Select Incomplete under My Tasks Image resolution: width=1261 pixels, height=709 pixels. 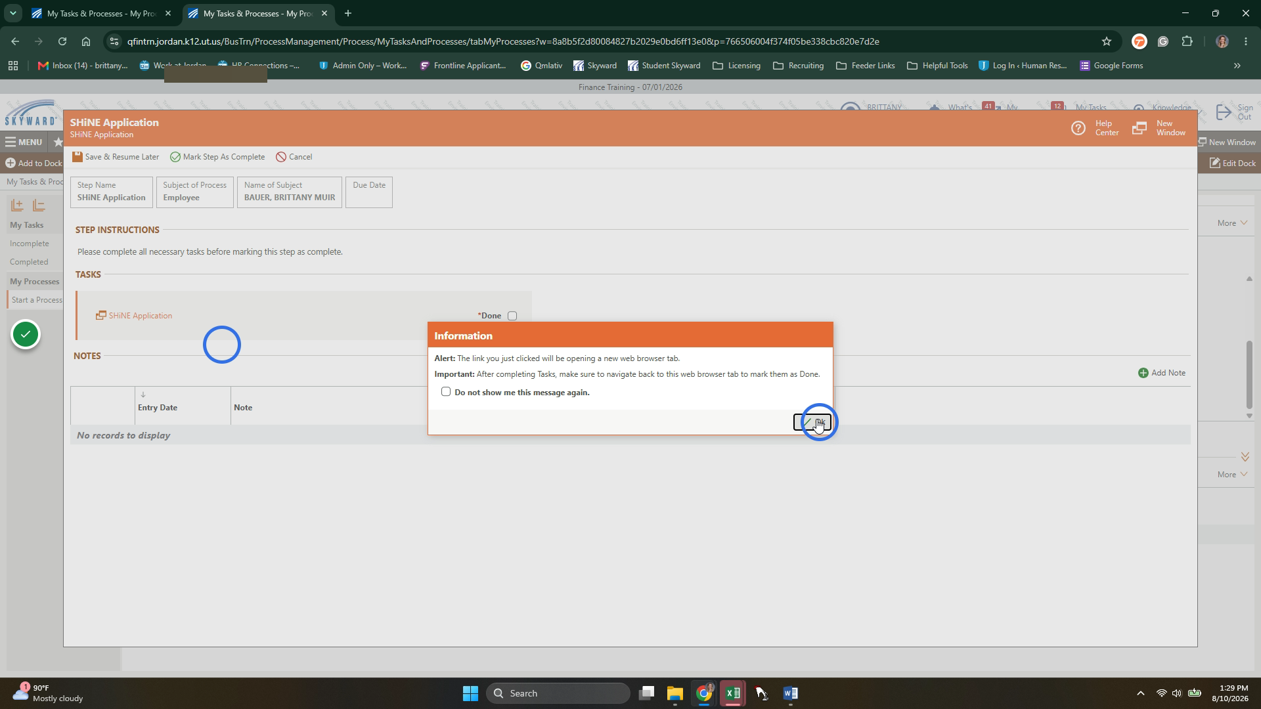pyautogui.click(x=30, y=244)
